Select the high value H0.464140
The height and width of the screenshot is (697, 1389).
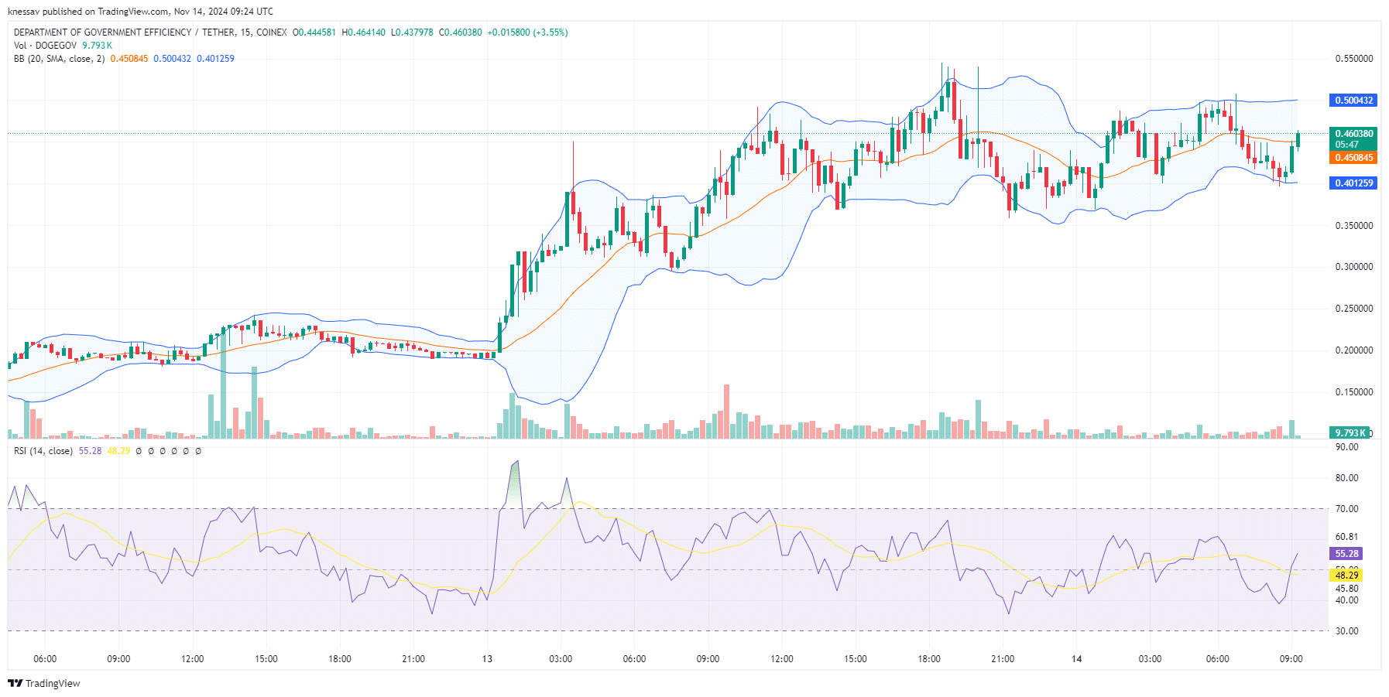click(363, 32)
